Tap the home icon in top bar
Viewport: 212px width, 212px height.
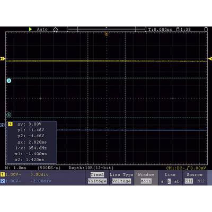[56, 30]
